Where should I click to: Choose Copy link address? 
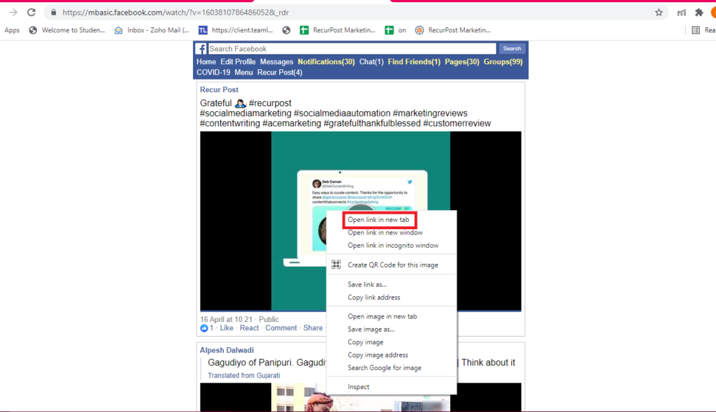[x=374, y=297]
